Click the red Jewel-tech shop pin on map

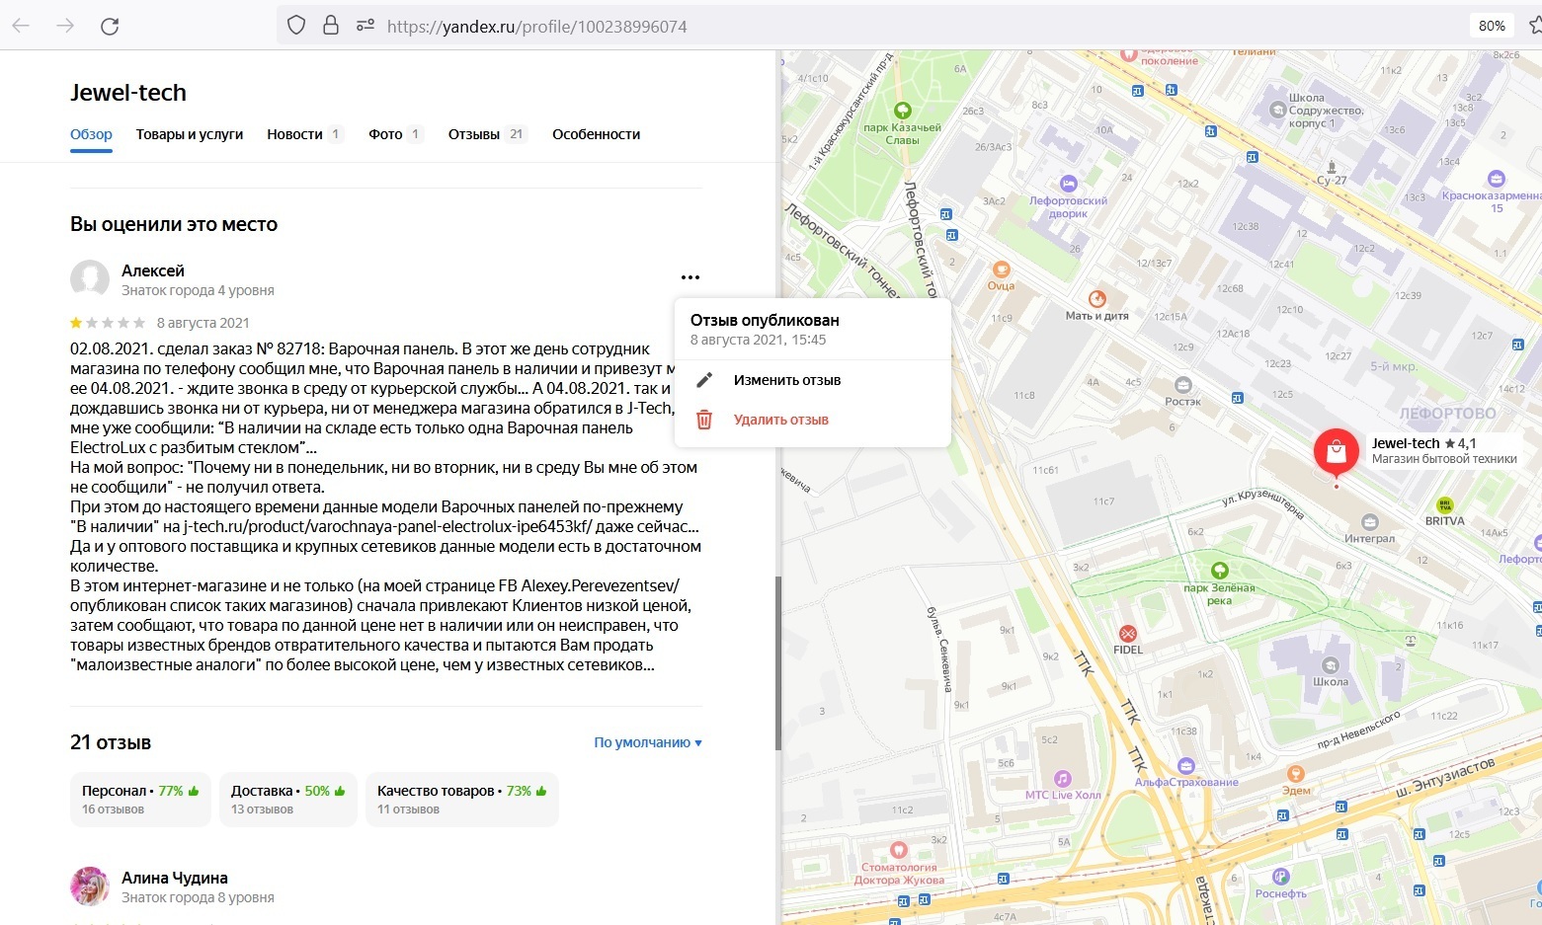1336,452
